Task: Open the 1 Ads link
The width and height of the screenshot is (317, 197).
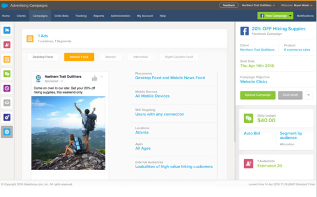Action: click(43, 36)
